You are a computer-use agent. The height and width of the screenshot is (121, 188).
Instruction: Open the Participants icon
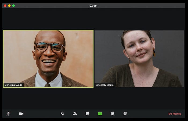75,114
